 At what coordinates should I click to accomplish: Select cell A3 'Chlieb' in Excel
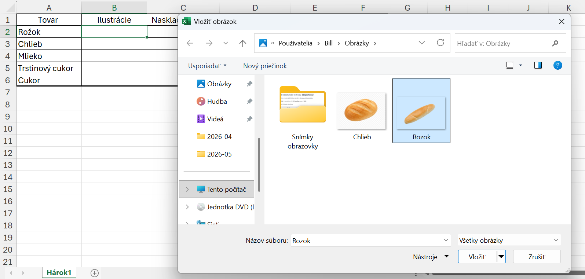point(49,44)
